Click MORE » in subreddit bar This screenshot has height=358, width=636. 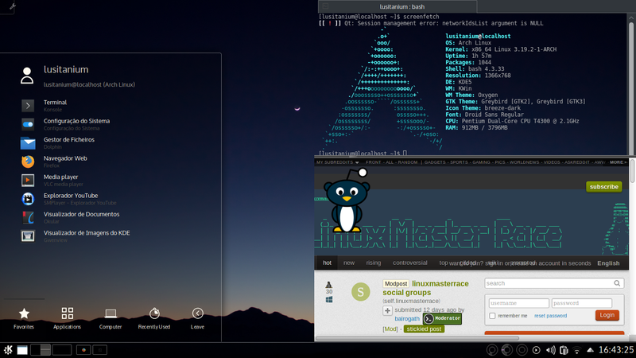618,162
